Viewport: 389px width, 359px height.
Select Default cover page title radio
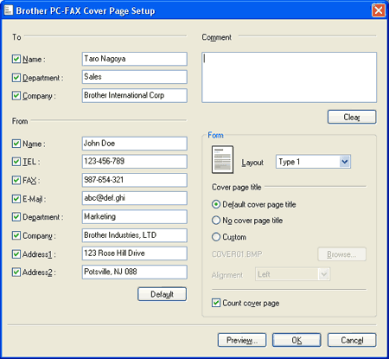click(216, 204)
